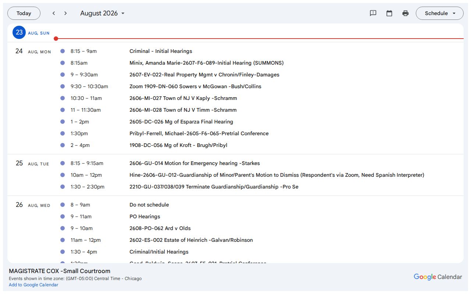Jump to Today
Image resolution: width=471 pixels, height=294 pixels.
24,13
